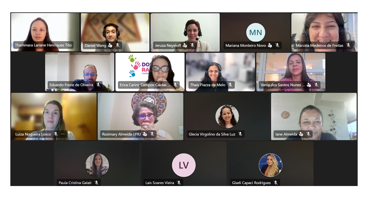Click Giseli Capaci Rodrigues' profile photo
The height and width of the screenshot is (207, 368).
click(x=271, y=165)
